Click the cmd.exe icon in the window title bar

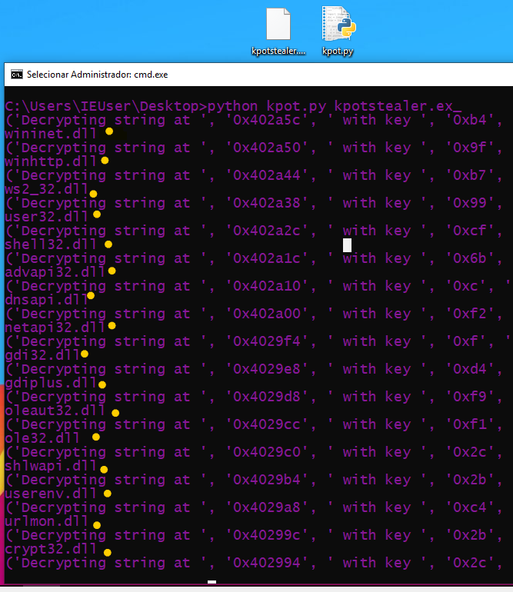[17, 75]
